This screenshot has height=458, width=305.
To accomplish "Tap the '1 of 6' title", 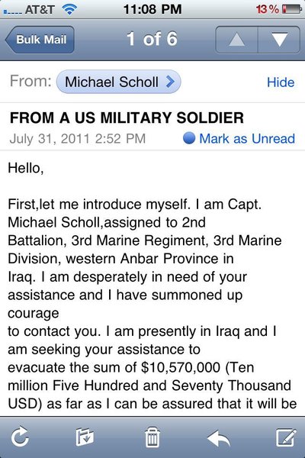I will 152,39.
